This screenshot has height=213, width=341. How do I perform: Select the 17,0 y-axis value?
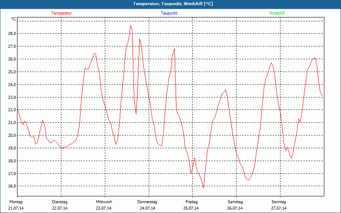(x=12, y=173)
